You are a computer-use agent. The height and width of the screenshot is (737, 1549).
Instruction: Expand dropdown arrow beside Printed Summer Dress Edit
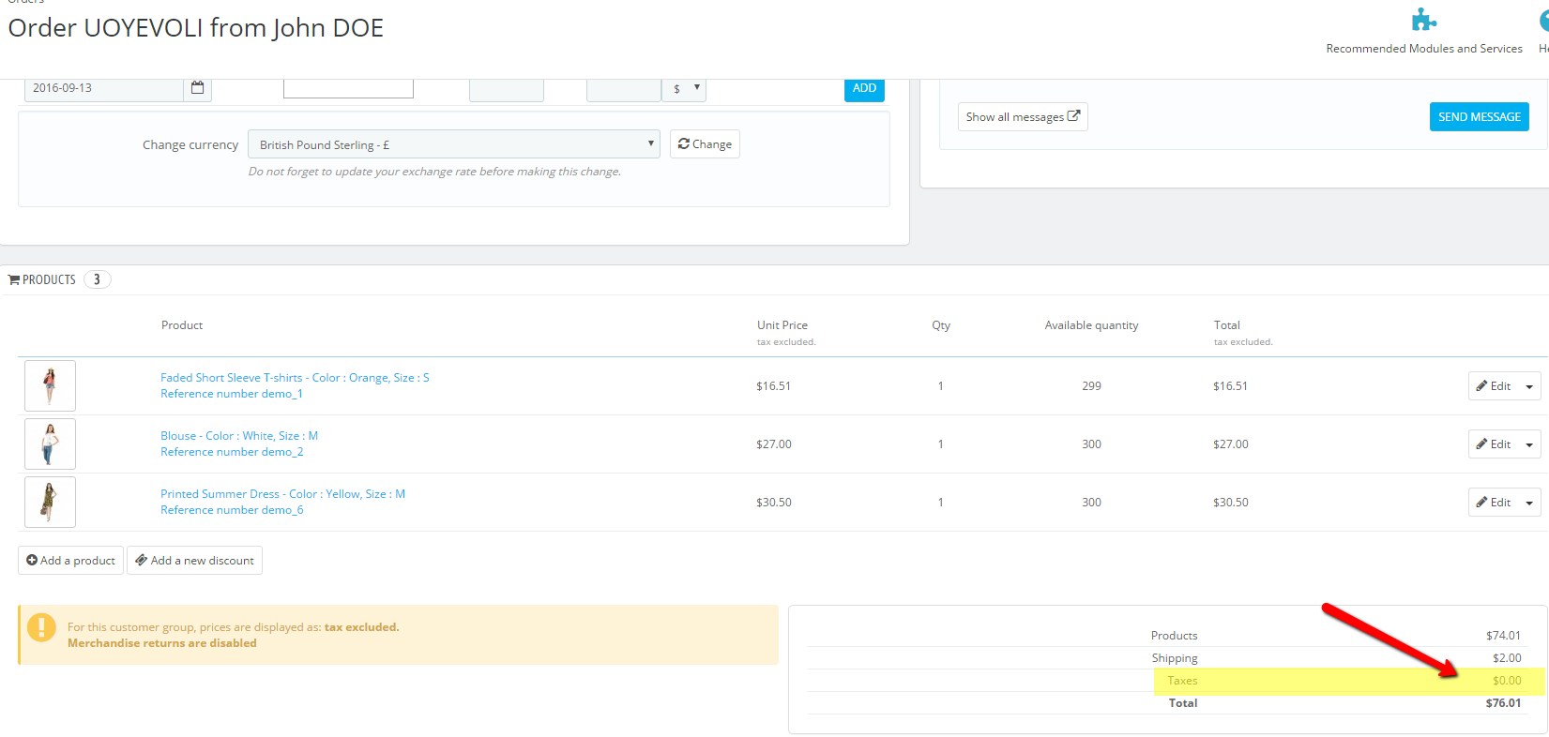[x=1529, y=504]
